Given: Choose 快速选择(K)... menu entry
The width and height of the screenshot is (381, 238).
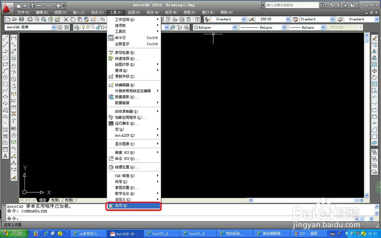Looking at the screenshot, I should click(134, 59).
